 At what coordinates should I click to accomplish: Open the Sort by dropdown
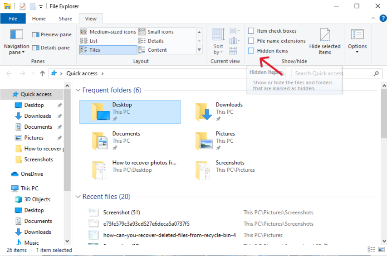218,41
